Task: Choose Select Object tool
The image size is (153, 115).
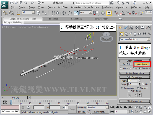Action: pyautogui.click(x=38, y=13)
